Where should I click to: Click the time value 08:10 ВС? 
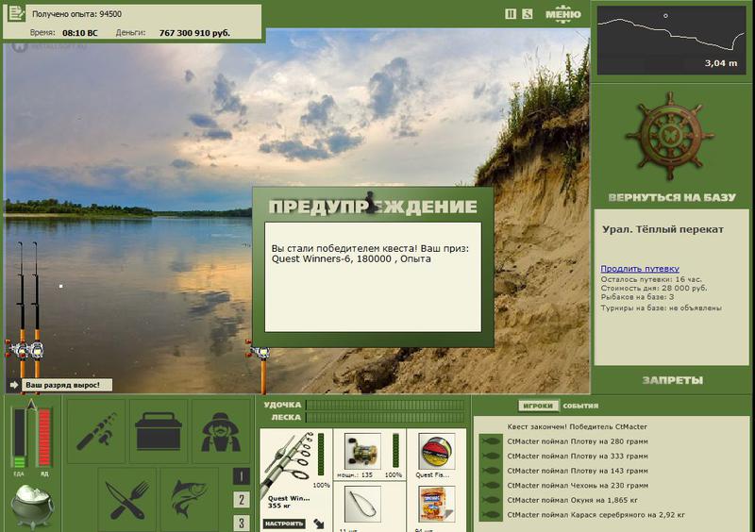point(79,33)
